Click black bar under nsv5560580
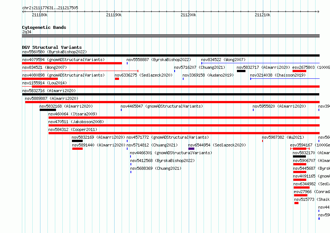 coord(171,55)
